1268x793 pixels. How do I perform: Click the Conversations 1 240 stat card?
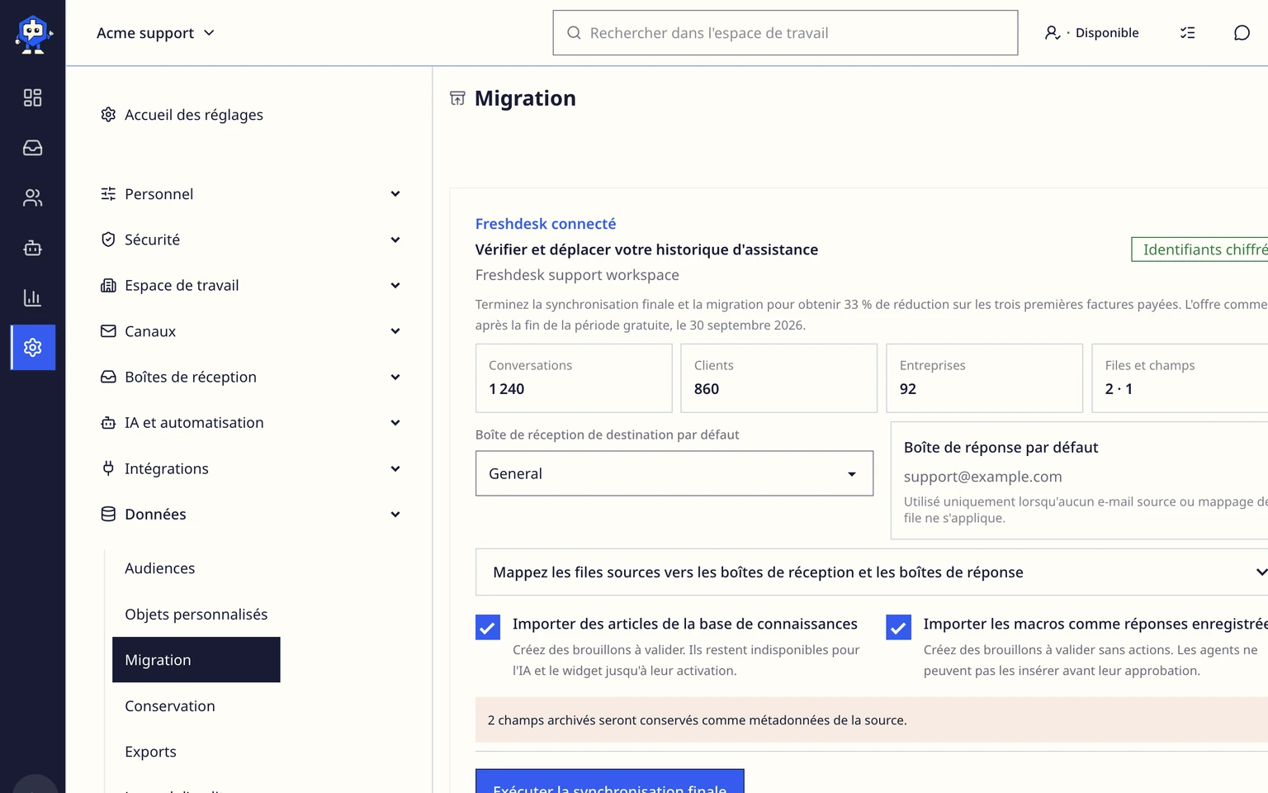tap(574, 378)
